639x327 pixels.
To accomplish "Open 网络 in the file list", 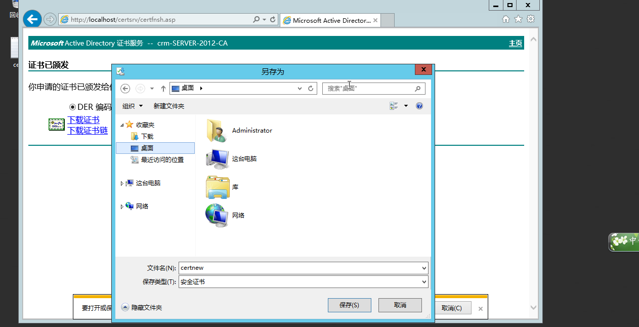I will pos(225,216).
